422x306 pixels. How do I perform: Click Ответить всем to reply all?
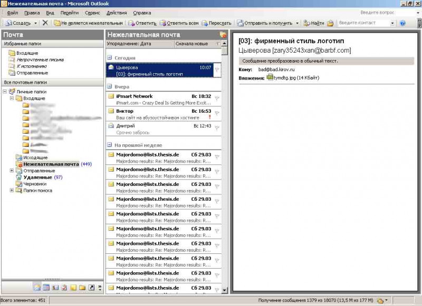click(x=179, y=23)
